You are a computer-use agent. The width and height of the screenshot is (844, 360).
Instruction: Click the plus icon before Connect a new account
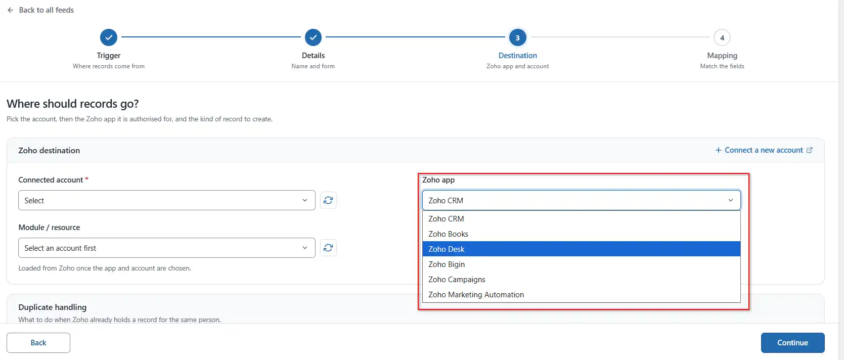pyautogui.click(x=718, y=150)
